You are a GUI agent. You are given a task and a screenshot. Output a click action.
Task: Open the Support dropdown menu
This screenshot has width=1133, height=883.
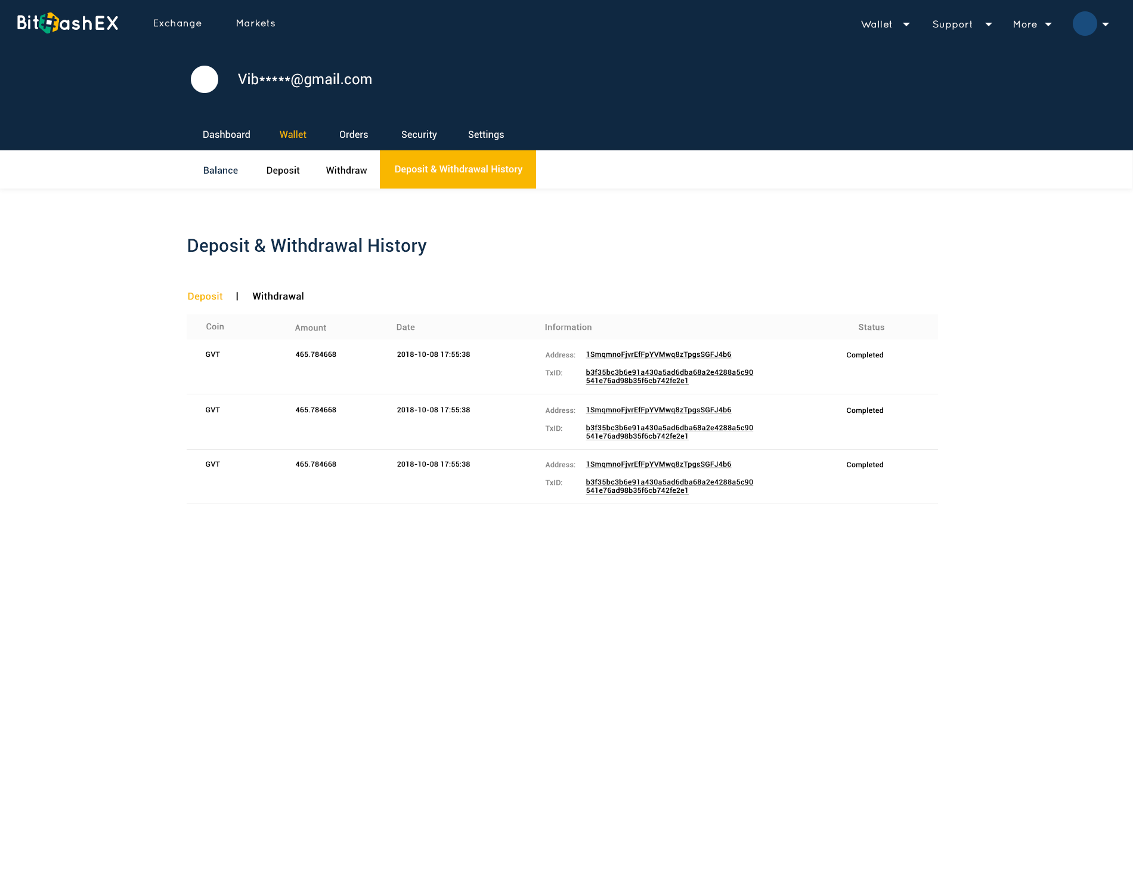click(x=961, y=24)
